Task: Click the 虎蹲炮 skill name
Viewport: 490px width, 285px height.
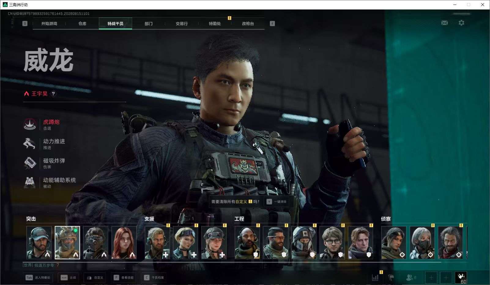Action: [x=51, y=122]
